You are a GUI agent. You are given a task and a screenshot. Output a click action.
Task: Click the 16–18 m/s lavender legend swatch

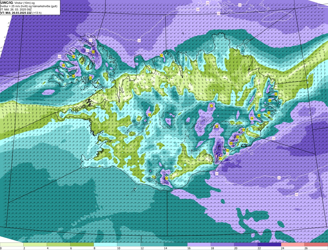click(x=199, y=245)
